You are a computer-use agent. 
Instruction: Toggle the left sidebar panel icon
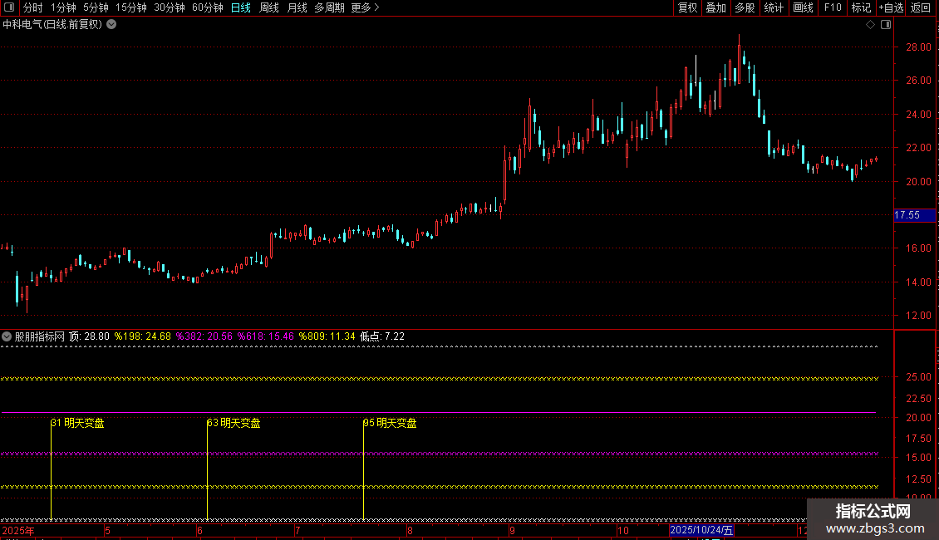point(9,7)
